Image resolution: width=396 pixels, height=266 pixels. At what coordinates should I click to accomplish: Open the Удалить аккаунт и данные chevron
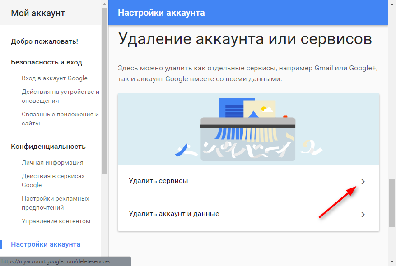pyautogui.click(x=363, y=215)
